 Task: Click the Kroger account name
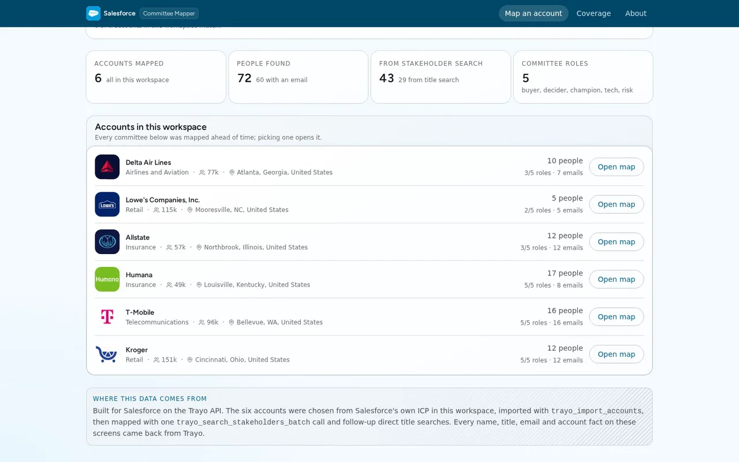coord(137,350)
